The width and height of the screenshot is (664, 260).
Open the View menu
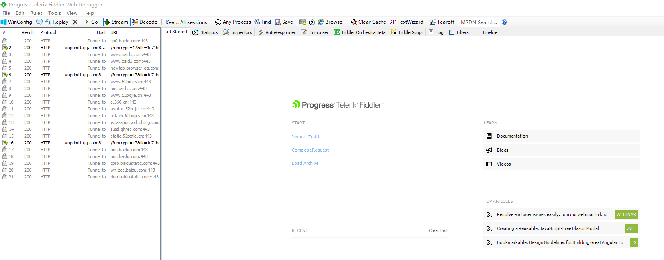72,13
